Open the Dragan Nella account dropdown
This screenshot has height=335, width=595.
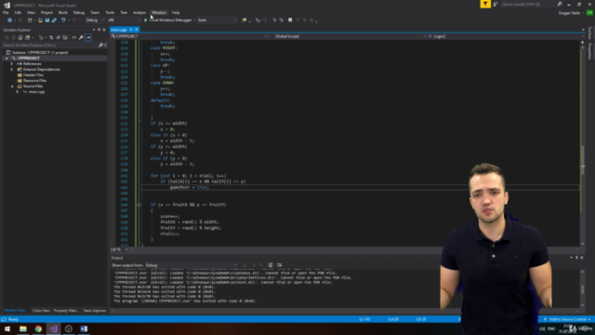click(x=570, y=13)
